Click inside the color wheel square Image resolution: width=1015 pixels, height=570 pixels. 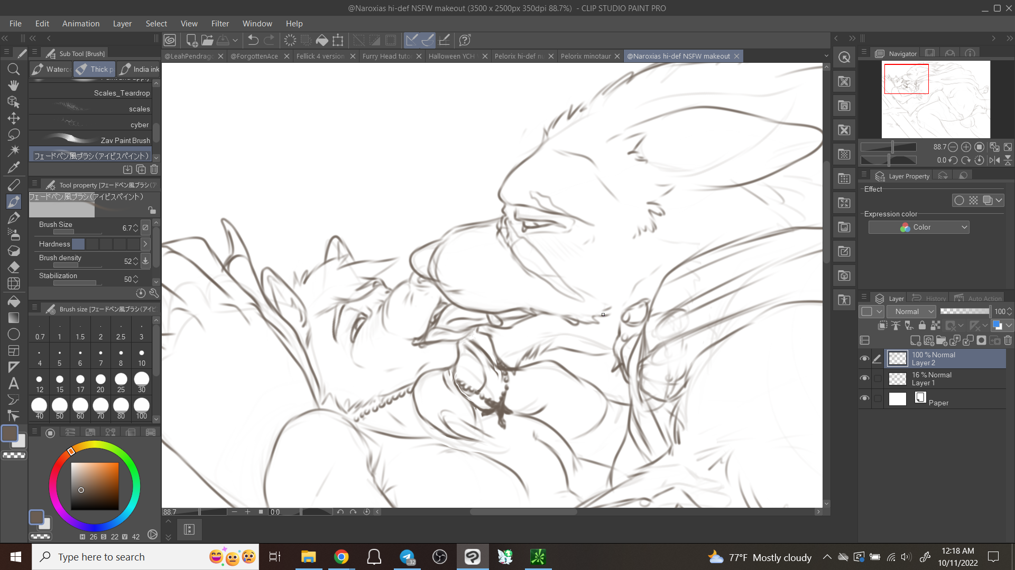click(x=95, y=486)
